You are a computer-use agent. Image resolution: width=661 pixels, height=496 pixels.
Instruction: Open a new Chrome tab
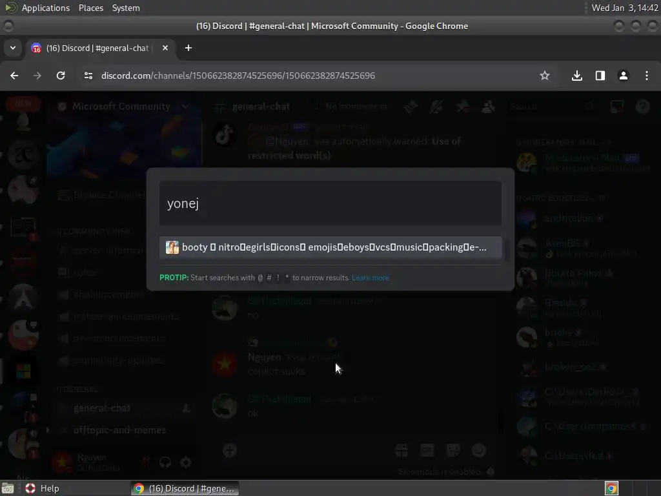[188, 48]
